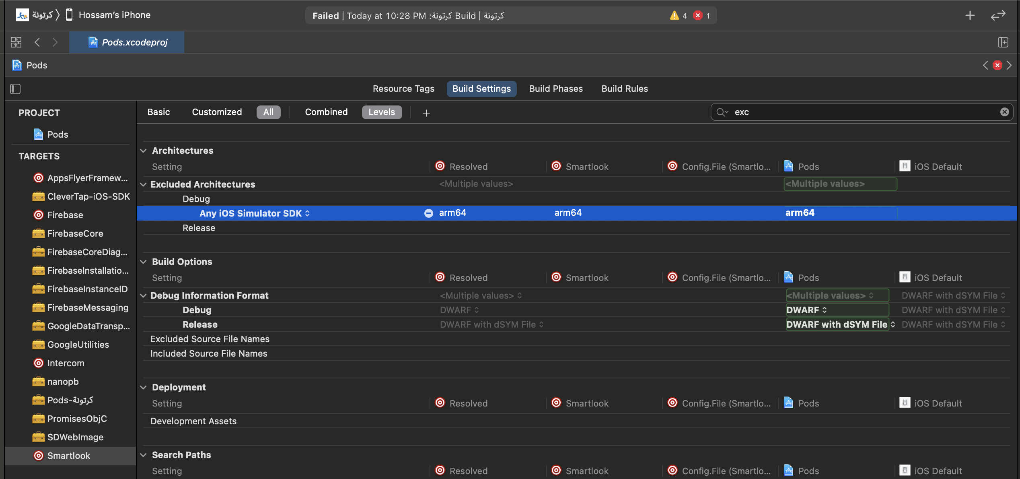The width and height of the screenshot is (1020, 479).
Task: Remove the Any iOS Simulator SDK condition
Action: (429, 213)
